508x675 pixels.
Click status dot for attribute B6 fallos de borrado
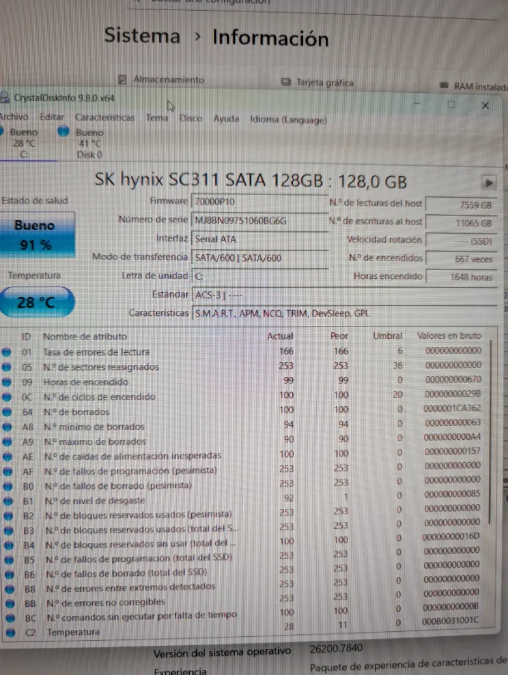point(9,575)
